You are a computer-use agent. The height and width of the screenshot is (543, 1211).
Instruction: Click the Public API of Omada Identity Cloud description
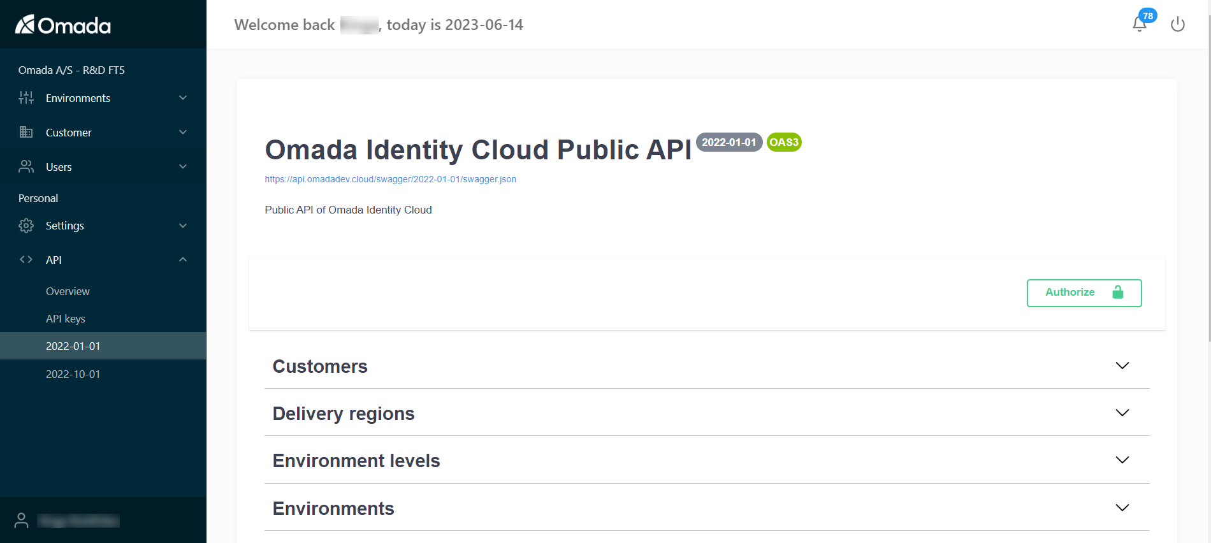coord(348,210)
